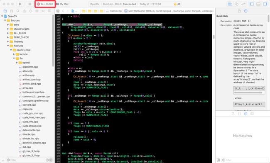Show the Find navigator

point(18,11)
